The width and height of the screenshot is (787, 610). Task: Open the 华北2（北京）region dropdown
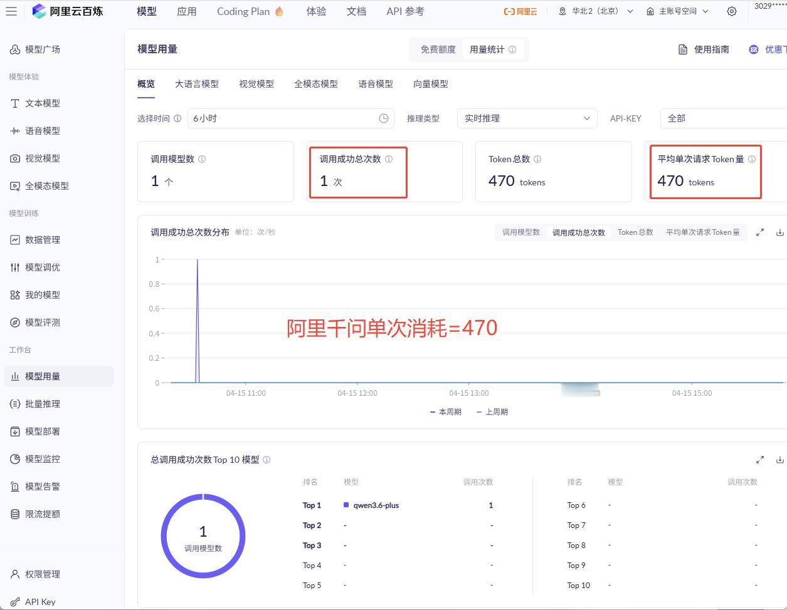596,11
